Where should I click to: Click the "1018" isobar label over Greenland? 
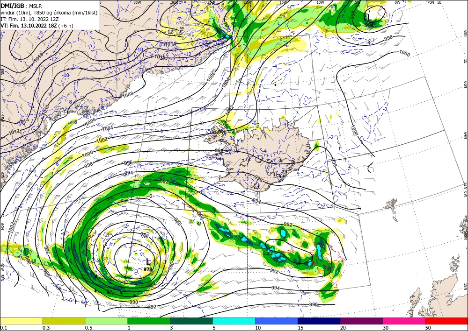(x=38, y=57)
